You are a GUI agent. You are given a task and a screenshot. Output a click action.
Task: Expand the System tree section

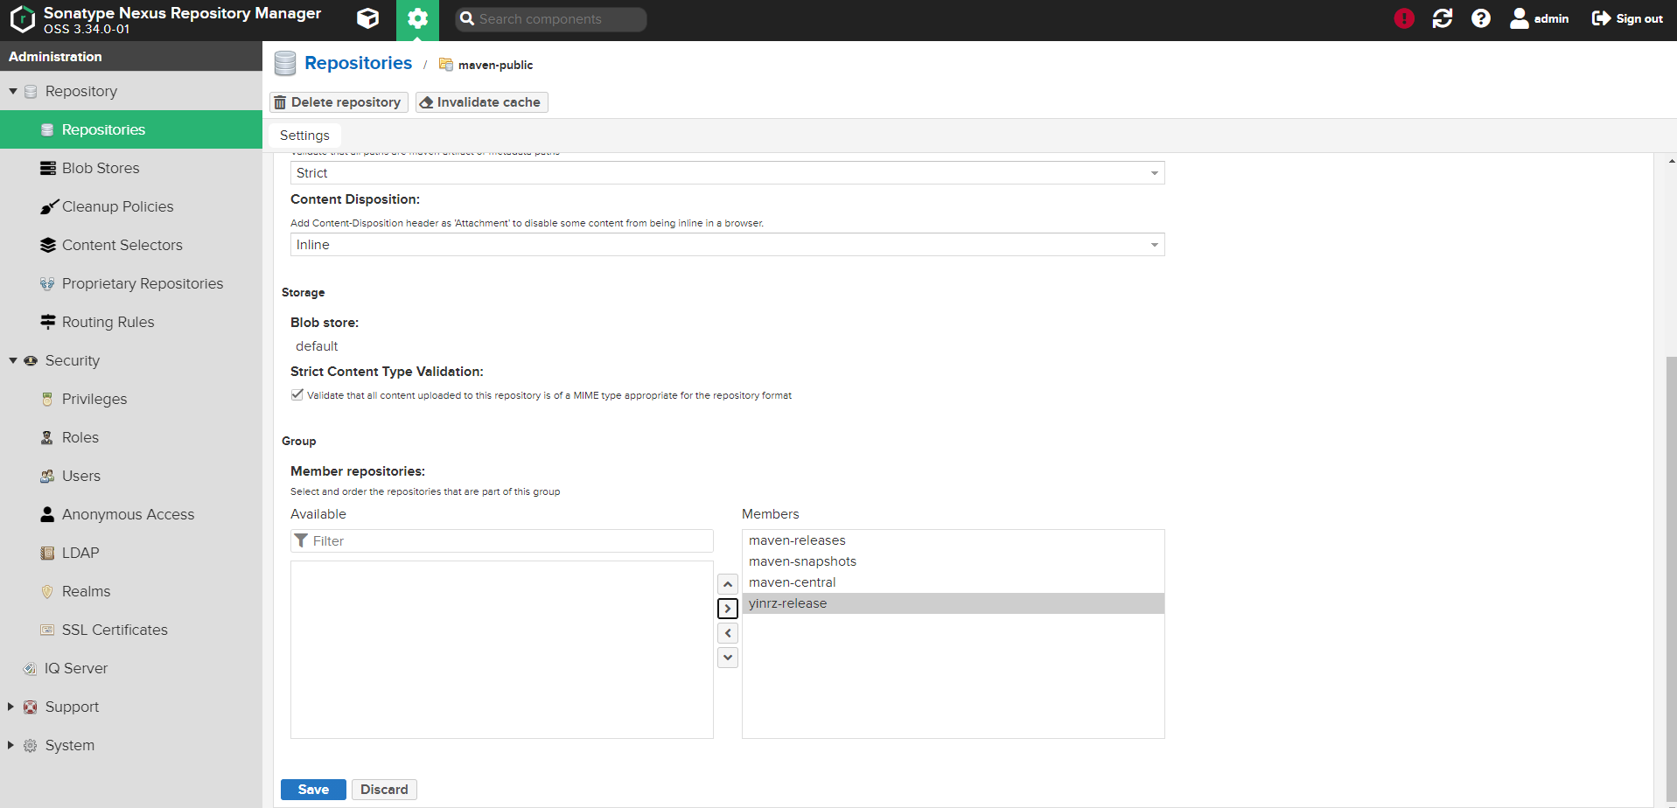(11, 745)
